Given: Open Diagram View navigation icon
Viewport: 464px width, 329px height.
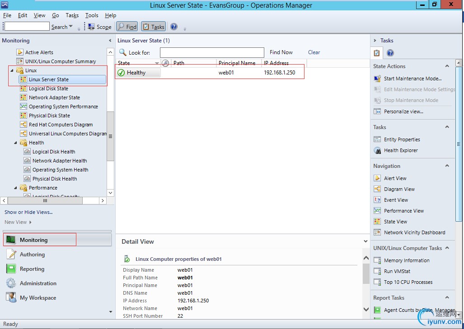Looking at the screenshot, I should click(377, 189).
